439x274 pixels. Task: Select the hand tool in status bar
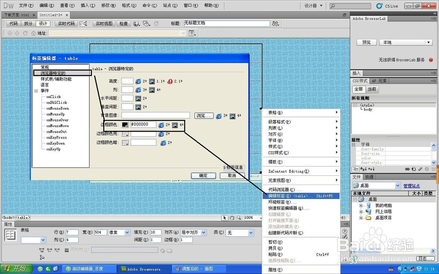click(x=232, y=218)
